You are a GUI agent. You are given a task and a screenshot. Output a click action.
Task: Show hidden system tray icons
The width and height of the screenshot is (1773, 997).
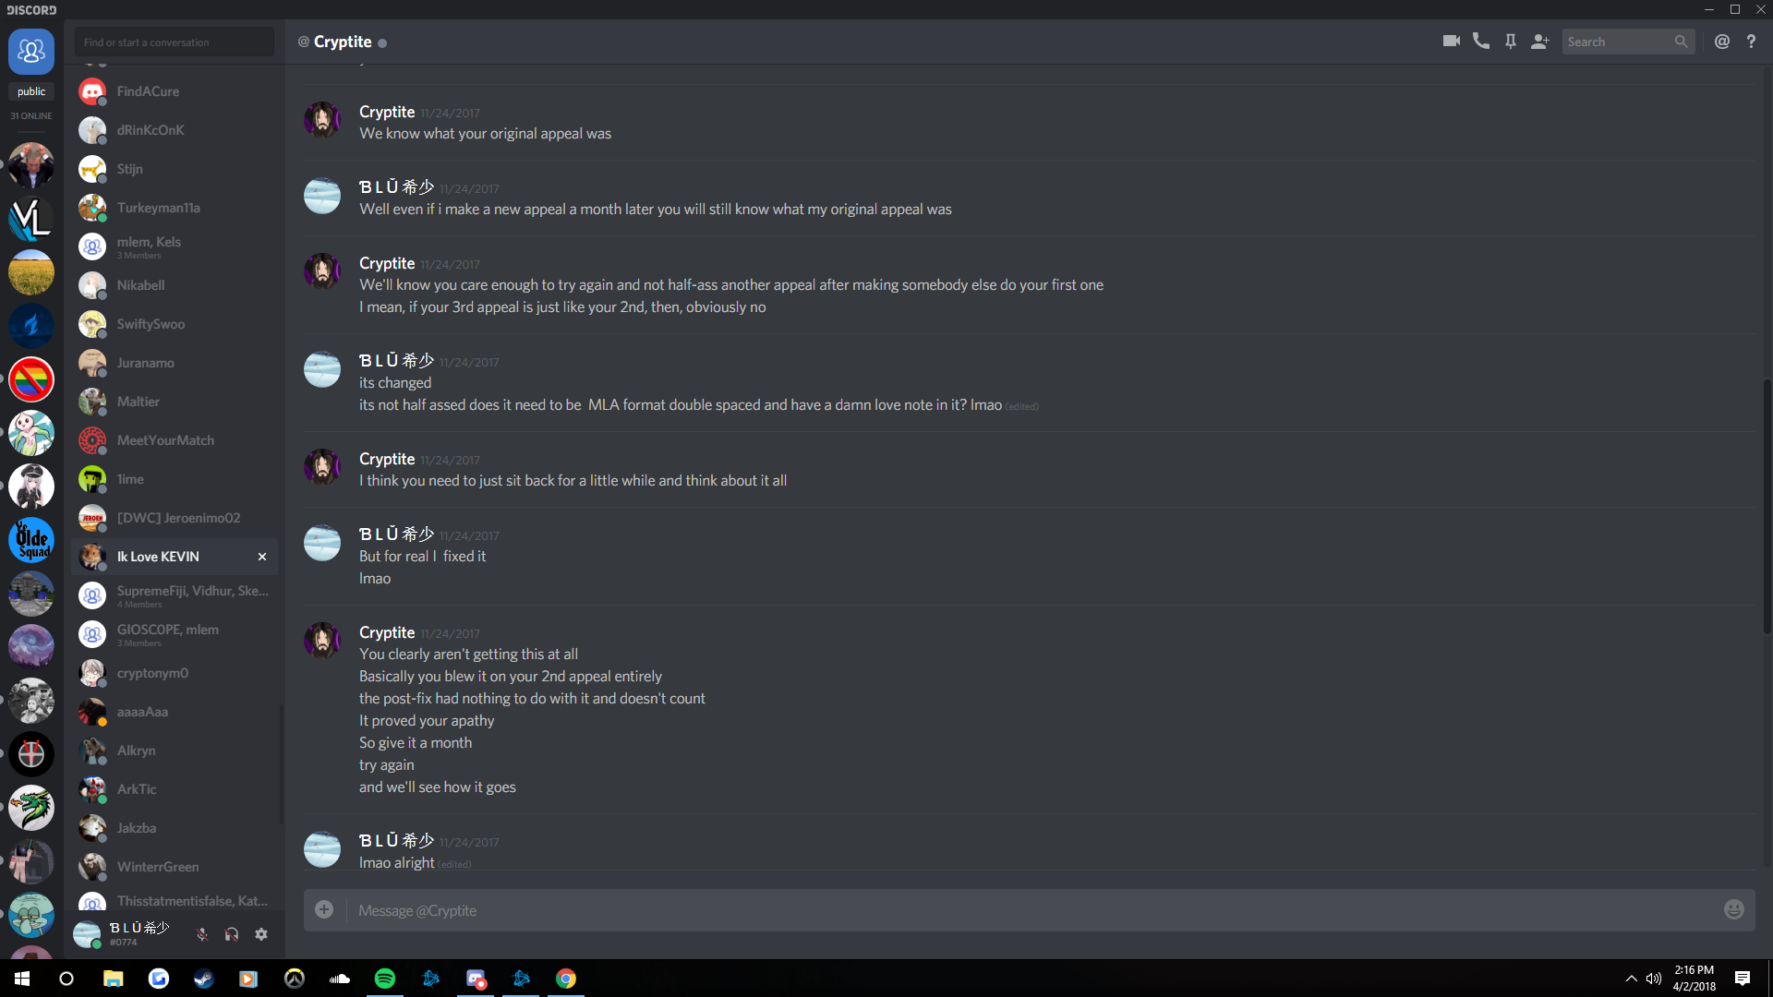tap(1631, 979)
